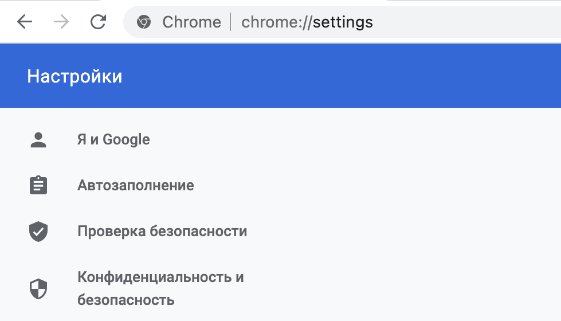Viewport: 561px width, 321px height.
Task: Click the word settings in the URL
Action: point(343,22)
